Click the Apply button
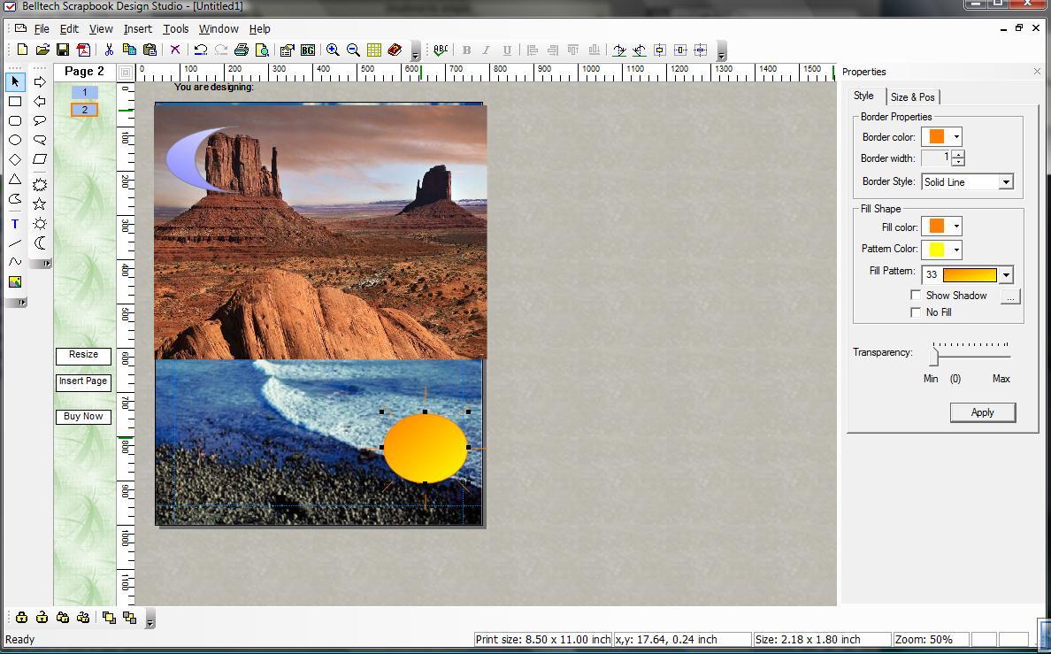This screenshot has height=654, width=1051. coord(982,412)
